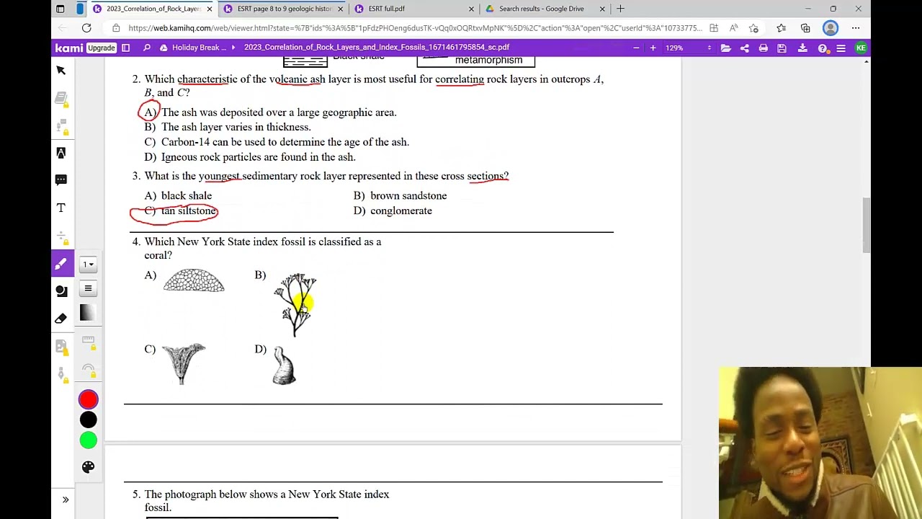Open the custom color palette
This screenshot has width=922, height=519.
coord(88,467)
